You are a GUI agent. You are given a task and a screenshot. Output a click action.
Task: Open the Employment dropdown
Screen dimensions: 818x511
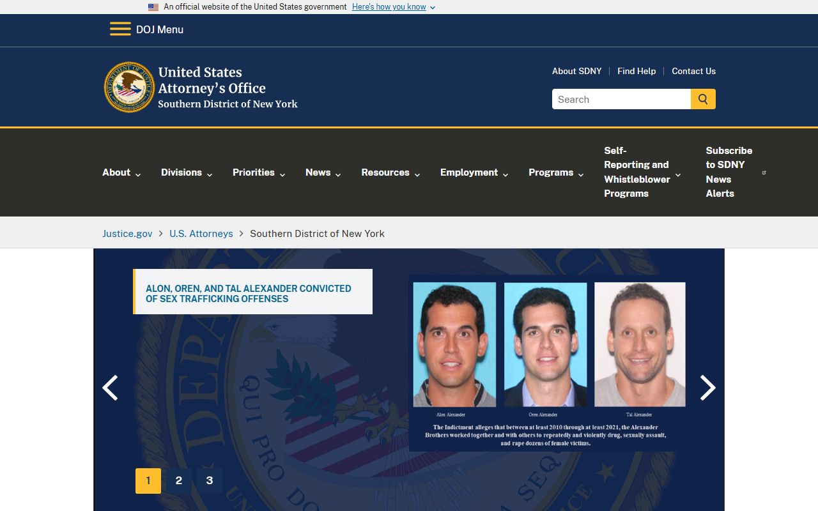[474, 172]
